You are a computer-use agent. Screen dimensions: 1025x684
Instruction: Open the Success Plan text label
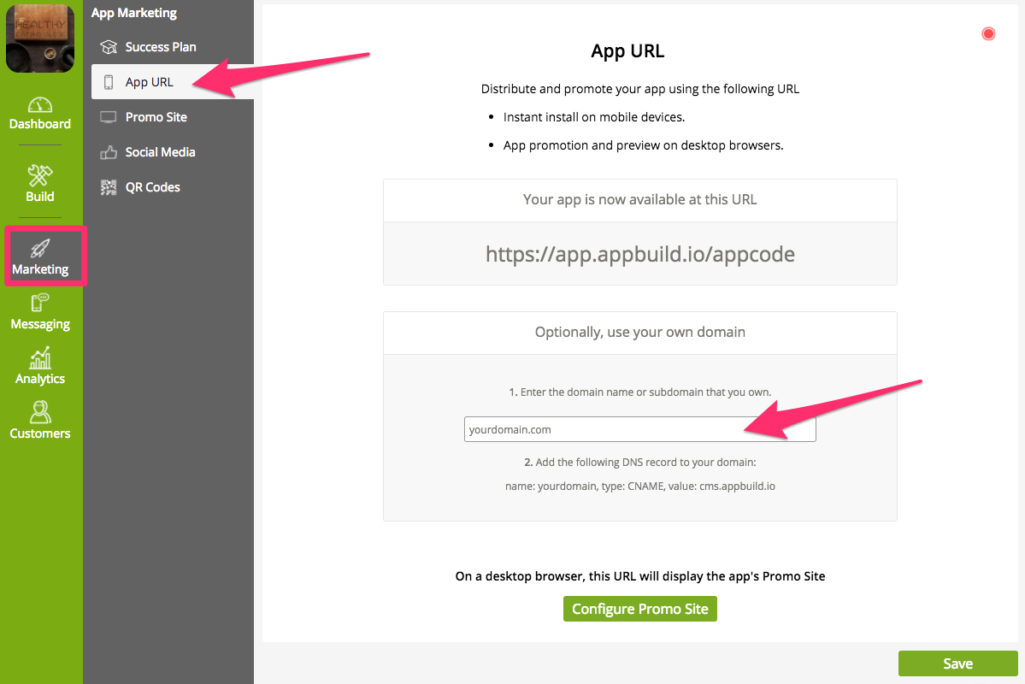161,47
